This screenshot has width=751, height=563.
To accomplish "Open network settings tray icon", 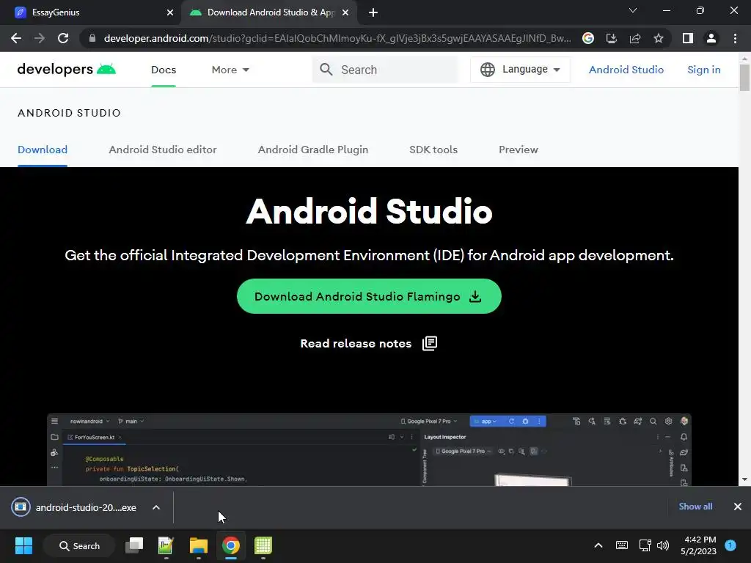I will click(645, 545).
